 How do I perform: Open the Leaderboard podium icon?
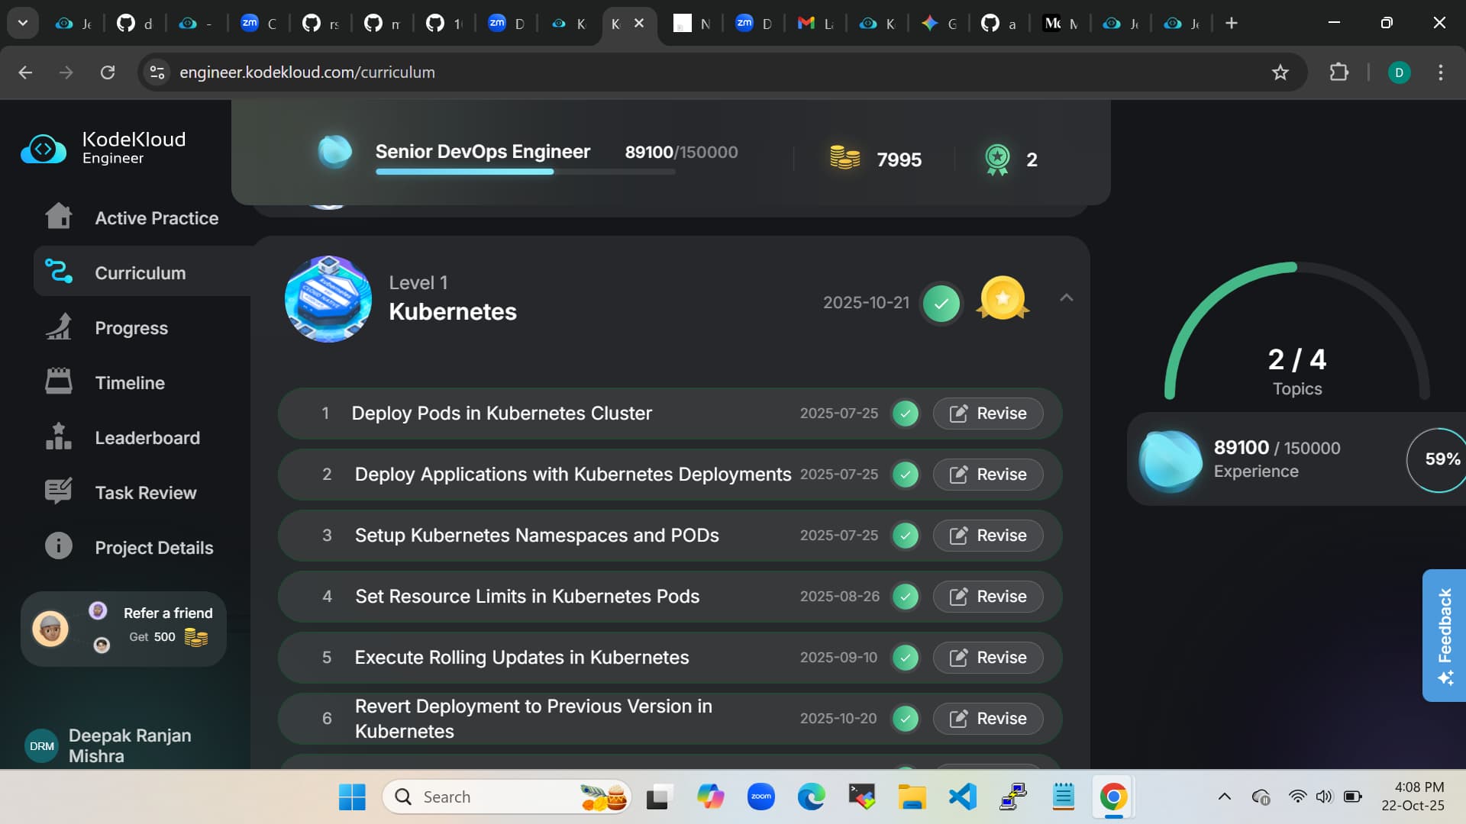point(59,437)
